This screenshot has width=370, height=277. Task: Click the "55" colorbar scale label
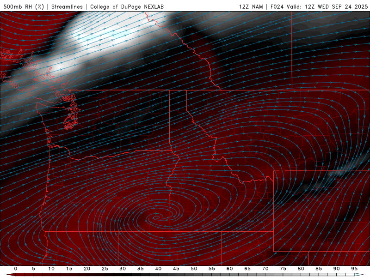[212, 269]
